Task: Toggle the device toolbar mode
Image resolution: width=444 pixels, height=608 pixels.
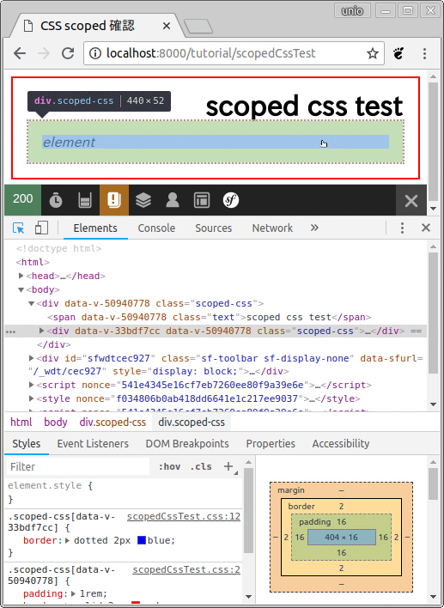Action: coord(41,228)
